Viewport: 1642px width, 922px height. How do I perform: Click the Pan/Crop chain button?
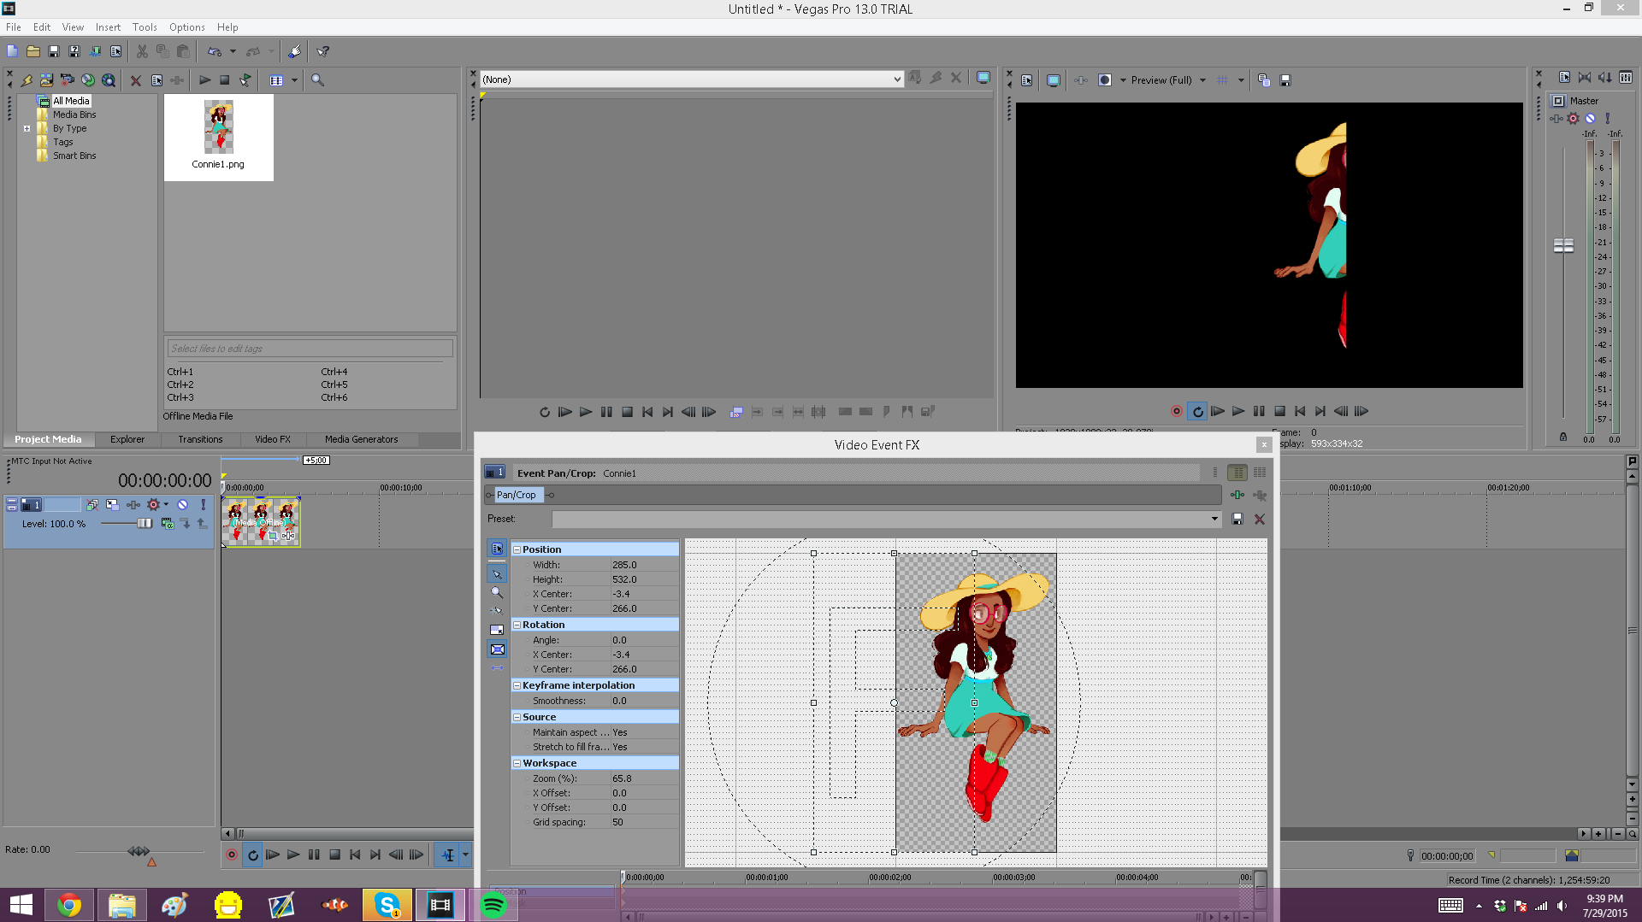pyautogui.click(x=517, y=495)
